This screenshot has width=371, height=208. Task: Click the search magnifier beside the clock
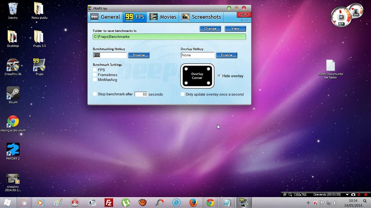pyautogui.click(x=365, y=201)
